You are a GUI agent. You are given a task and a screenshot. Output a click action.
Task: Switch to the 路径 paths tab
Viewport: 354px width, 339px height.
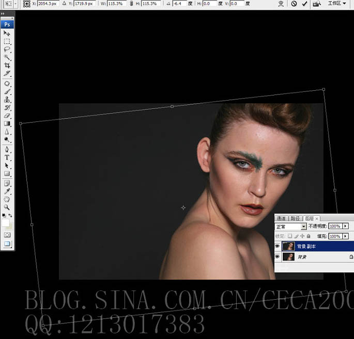click(295, 218)
